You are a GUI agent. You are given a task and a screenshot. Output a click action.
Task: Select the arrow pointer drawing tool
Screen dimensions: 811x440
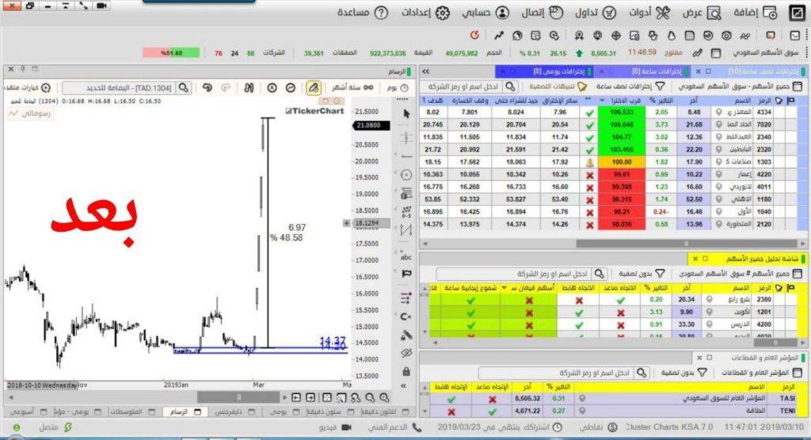pyautogui.click(x=406, y=114)
